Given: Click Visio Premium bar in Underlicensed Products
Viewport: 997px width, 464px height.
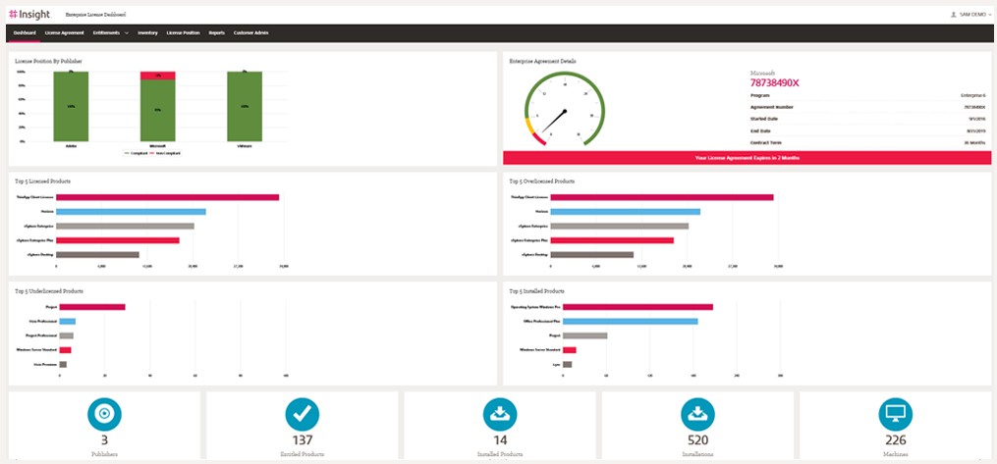Looking at the screenshot, I should pos(63,364).
